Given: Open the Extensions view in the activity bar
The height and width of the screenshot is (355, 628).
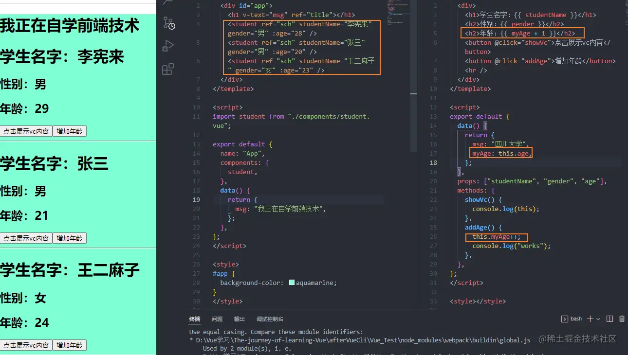Looking at the screenshot, I should [168, 69].
